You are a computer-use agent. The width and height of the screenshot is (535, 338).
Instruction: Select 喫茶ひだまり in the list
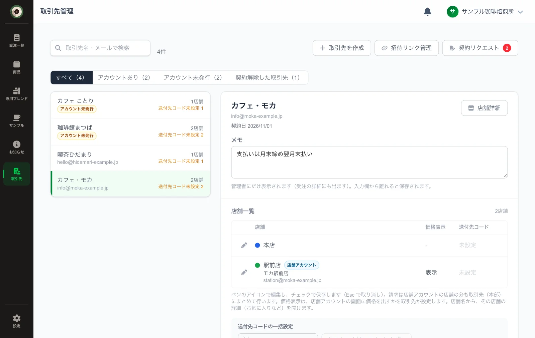130,158
